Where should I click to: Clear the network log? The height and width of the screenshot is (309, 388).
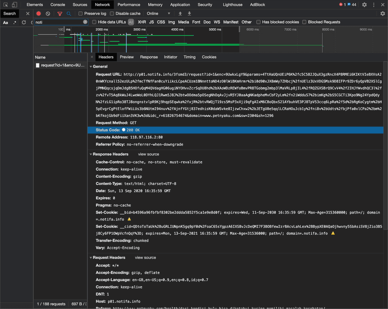click(x=48, y=14)
